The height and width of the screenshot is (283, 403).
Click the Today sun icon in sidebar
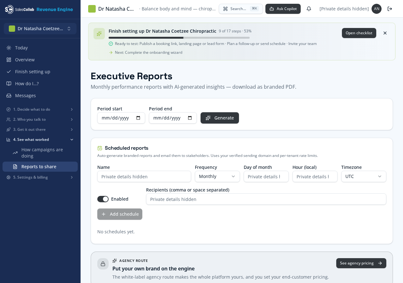pos(9,48)
